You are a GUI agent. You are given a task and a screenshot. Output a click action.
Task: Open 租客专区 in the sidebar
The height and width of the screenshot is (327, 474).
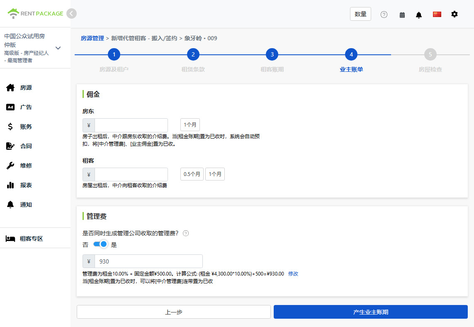[x=32, y=239]
